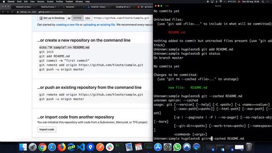Image resolution: width=272 pixels, height=153 pixels.
Task: Click date and time in menu bar
Action: tap(251, 2)
